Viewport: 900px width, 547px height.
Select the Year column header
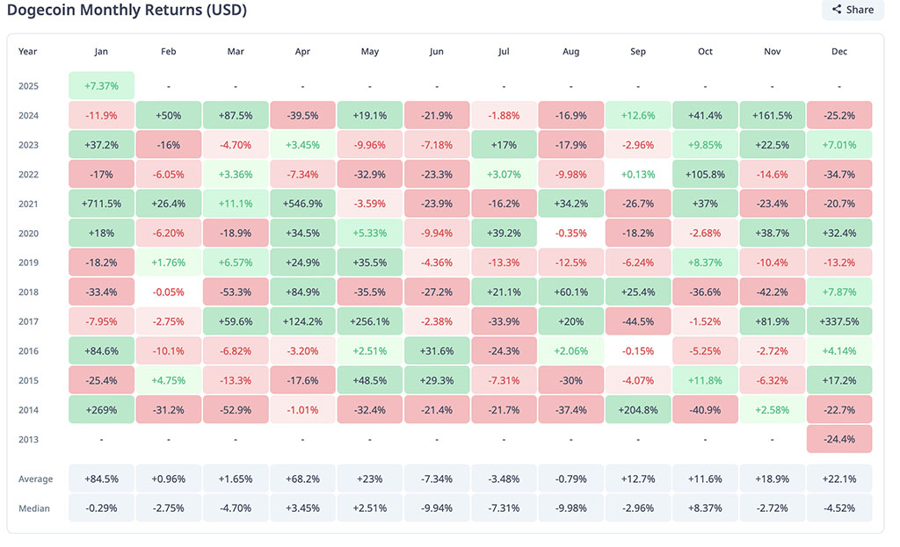coord(29,52)
